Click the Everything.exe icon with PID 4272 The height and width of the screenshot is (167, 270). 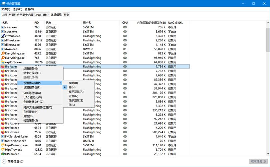pyautogui.click(x=3, y=53)
